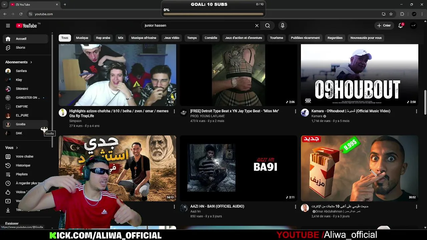Open the Detroit Type Beat video title
Viewport: 427px width, 240px height.
235,111
